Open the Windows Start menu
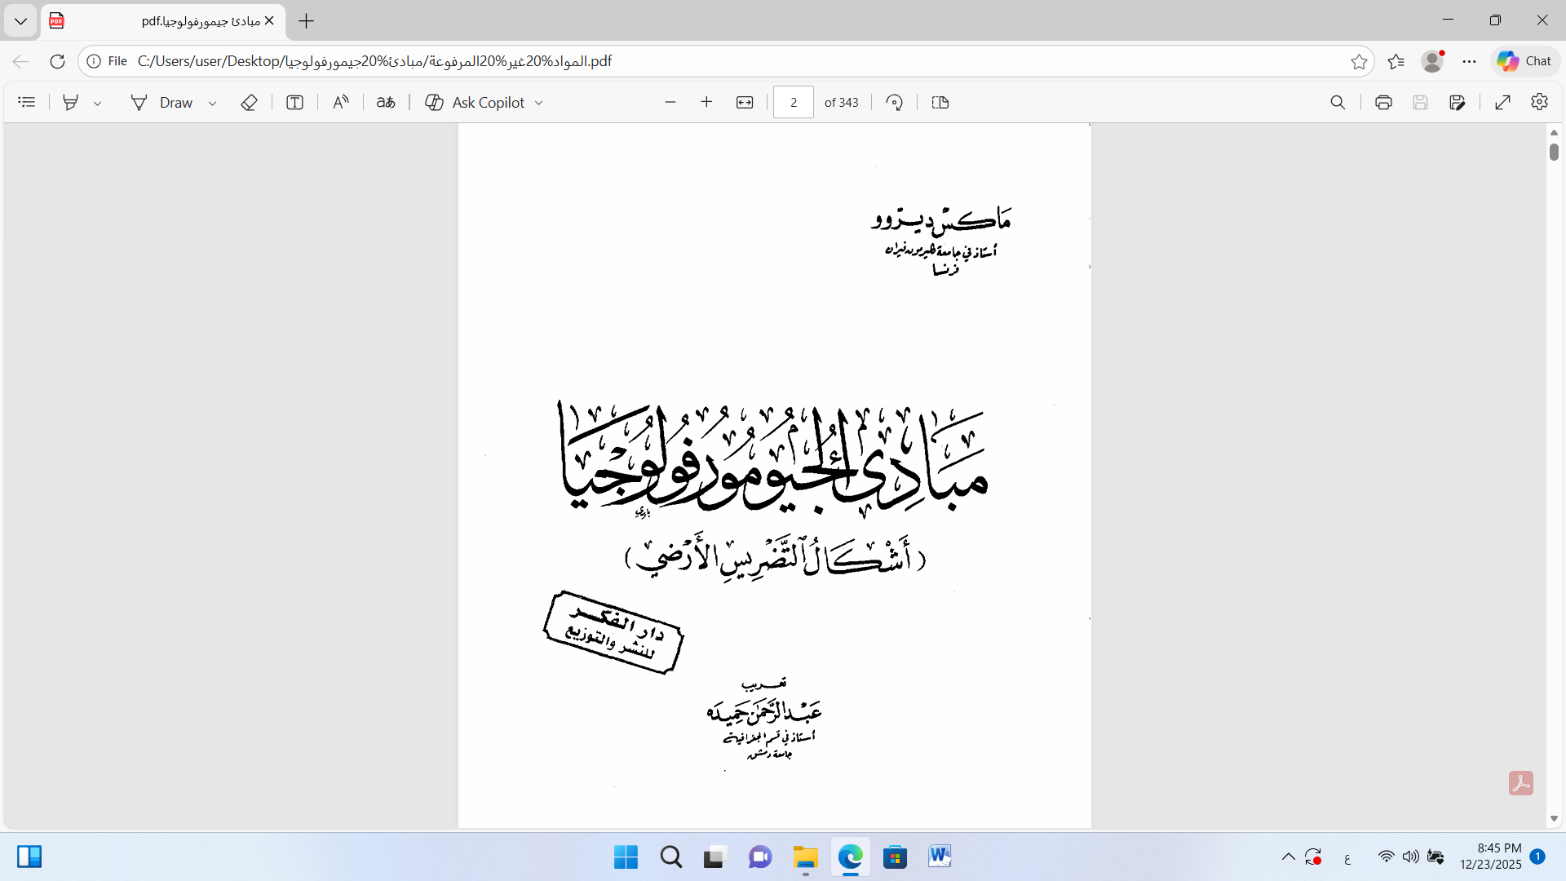The image size is (1566, 881). click(626, 857)
